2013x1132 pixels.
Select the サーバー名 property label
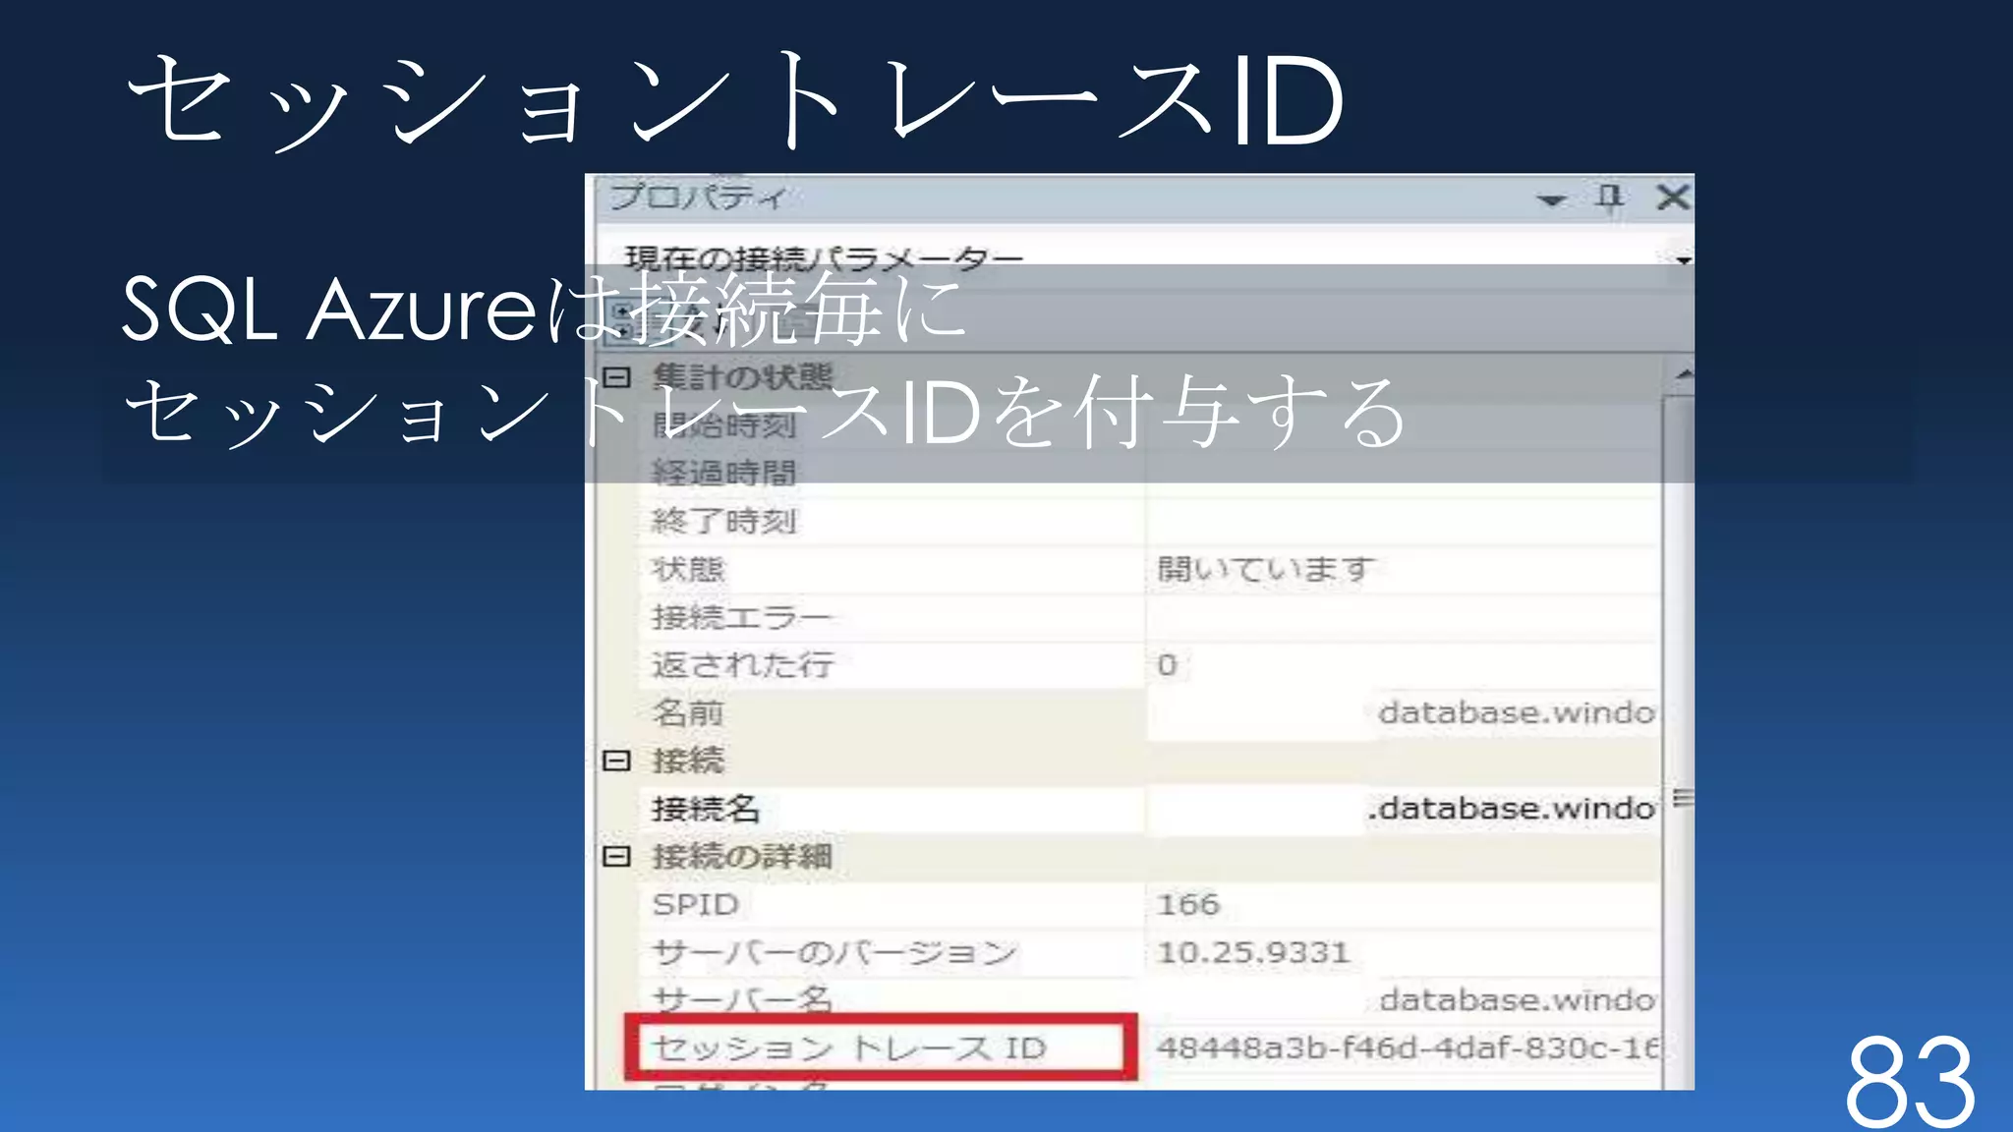(x=743, y=999)
